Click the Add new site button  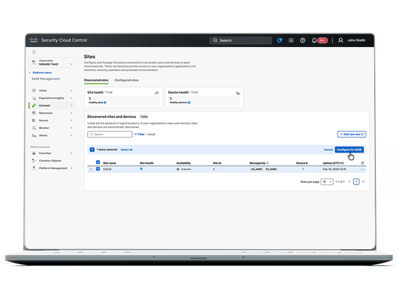(x=352, y=134)
